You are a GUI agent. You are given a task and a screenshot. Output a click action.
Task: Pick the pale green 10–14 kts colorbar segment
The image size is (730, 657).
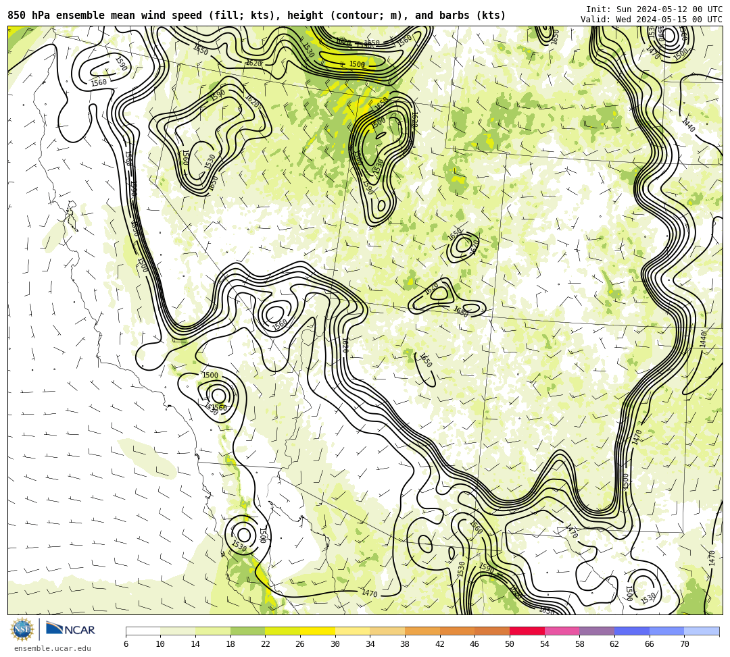(x=178, y=631)
